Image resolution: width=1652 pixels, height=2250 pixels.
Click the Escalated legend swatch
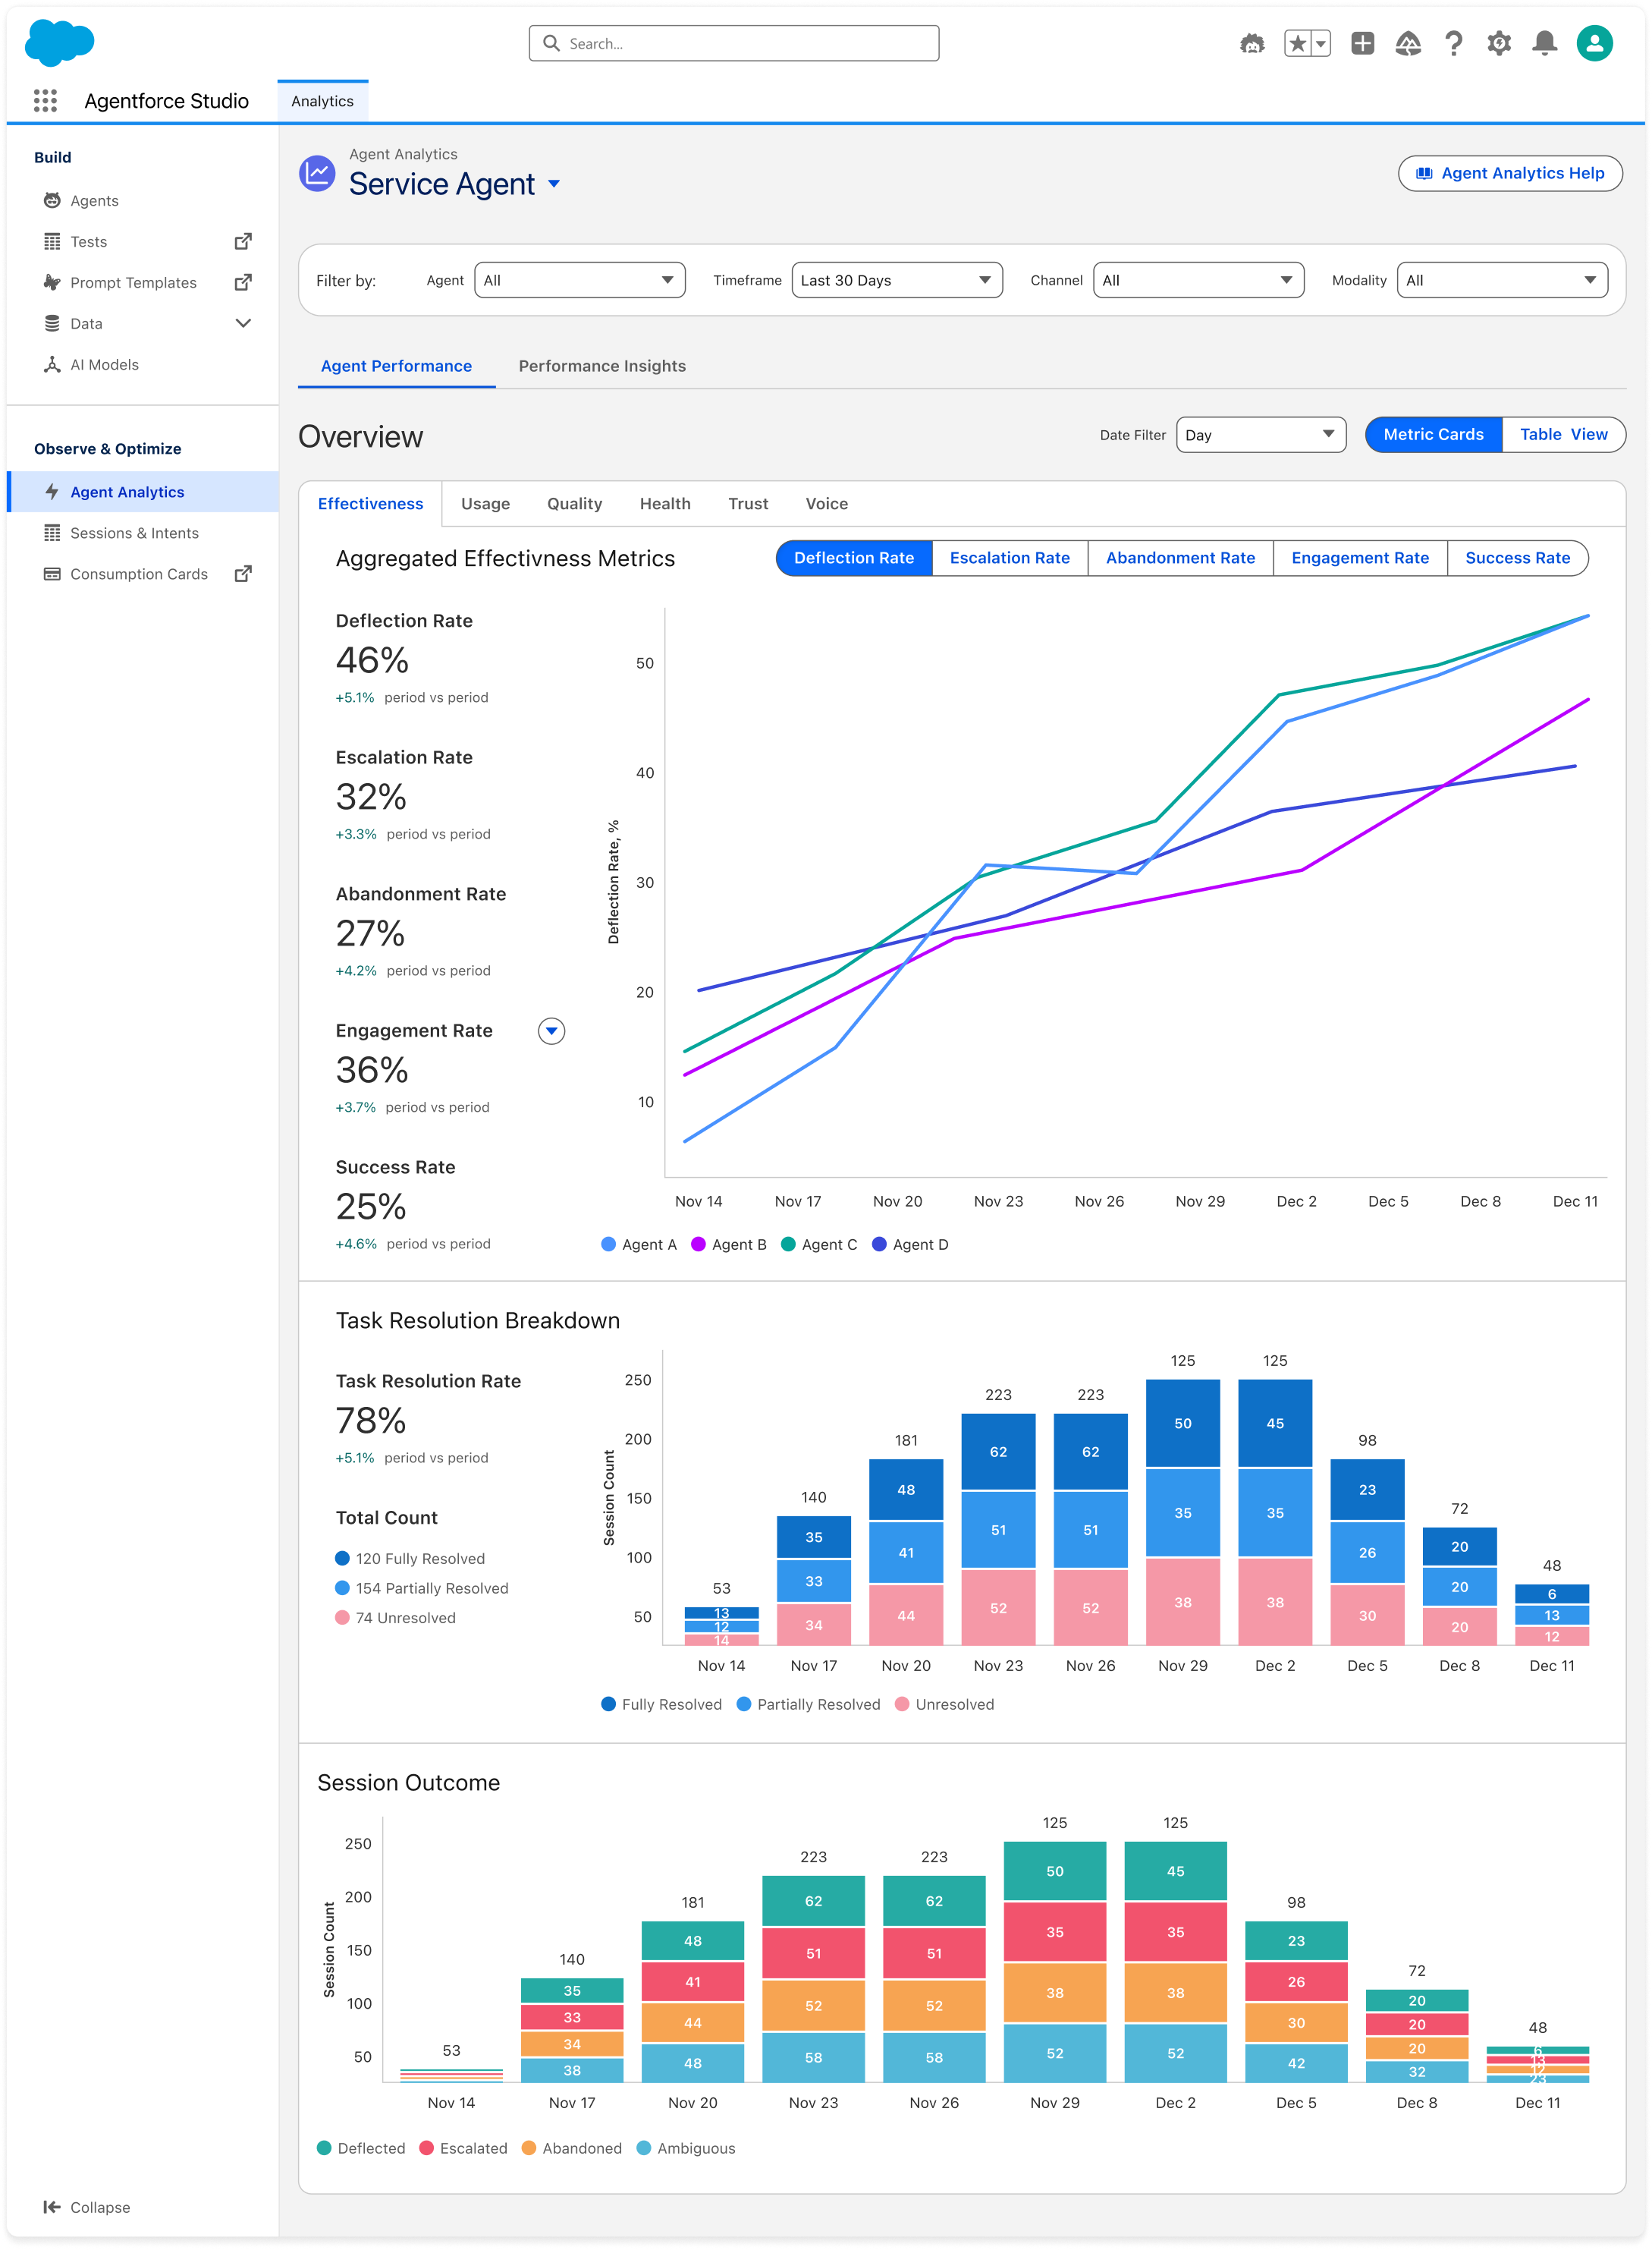coord(427,2147)
